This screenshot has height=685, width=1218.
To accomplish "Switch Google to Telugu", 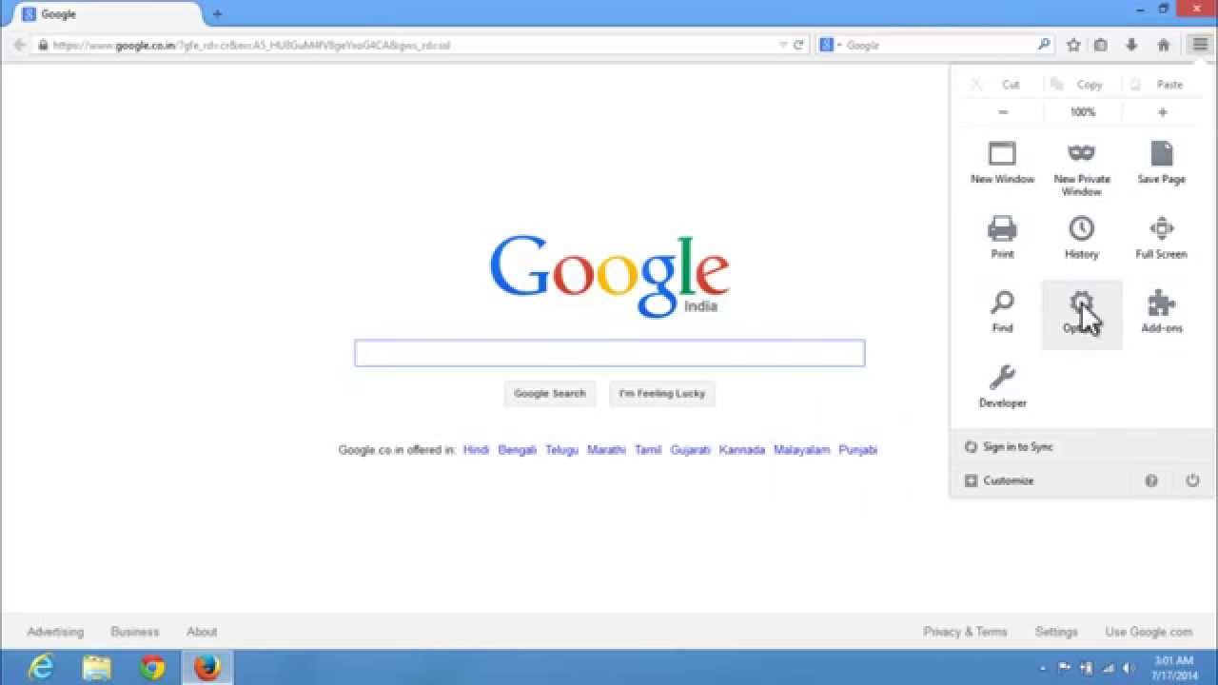I will (x=561, y=450).
